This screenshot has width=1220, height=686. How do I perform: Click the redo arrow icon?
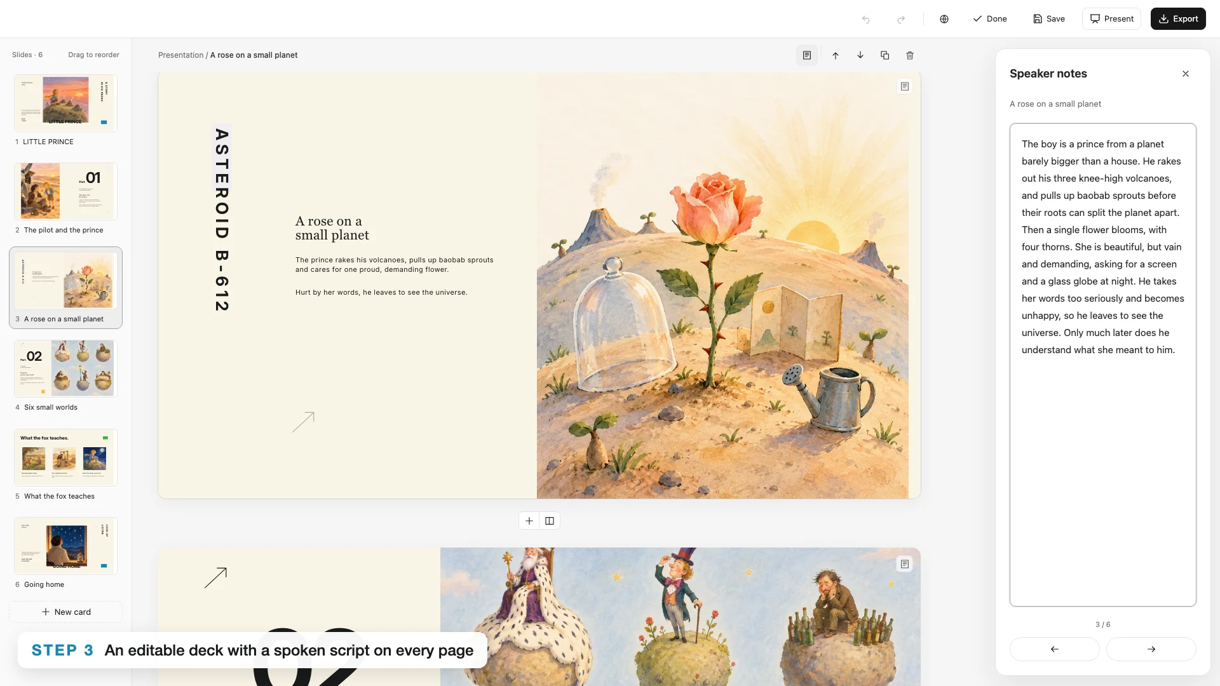point(901,19)
